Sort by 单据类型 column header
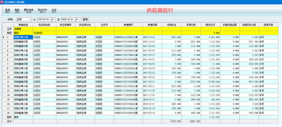The height and width of the screenshot is (127, 282). pos(23,25)
